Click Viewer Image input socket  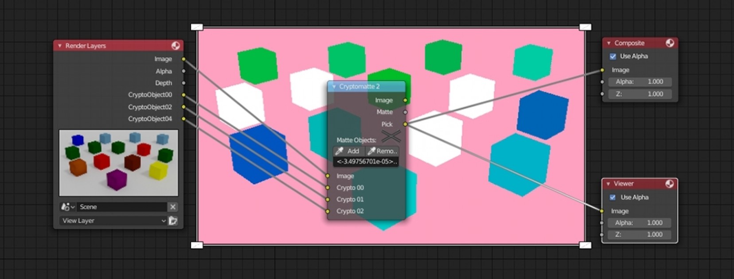tap(601, 211)
